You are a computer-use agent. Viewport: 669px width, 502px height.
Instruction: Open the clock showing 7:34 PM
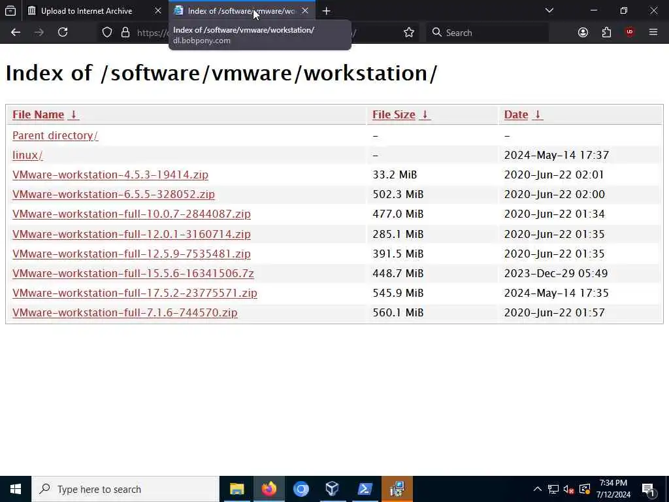(613, 489)
